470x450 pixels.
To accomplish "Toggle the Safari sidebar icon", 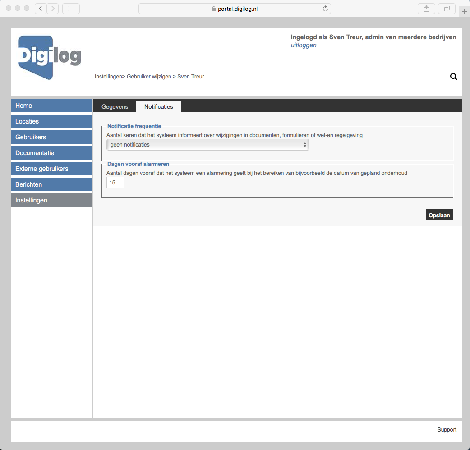I will (x=71, y=9).
